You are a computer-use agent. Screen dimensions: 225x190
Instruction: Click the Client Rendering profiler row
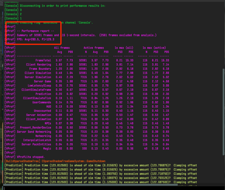39,64
